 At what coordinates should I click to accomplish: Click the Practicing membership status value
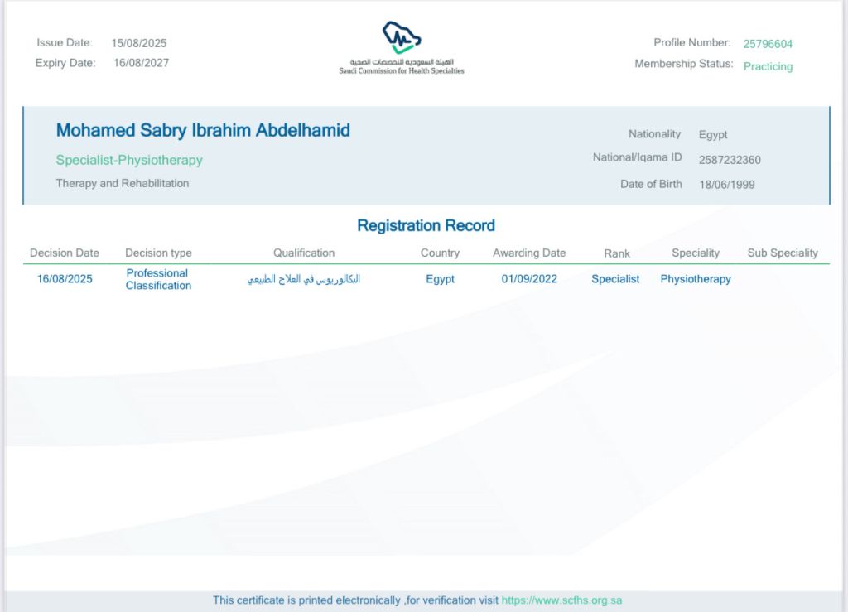(768, 66)
